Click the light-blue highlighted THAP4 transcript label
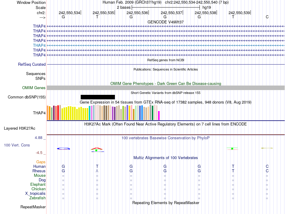Screen dimensions: 285x214 [39, 45]
